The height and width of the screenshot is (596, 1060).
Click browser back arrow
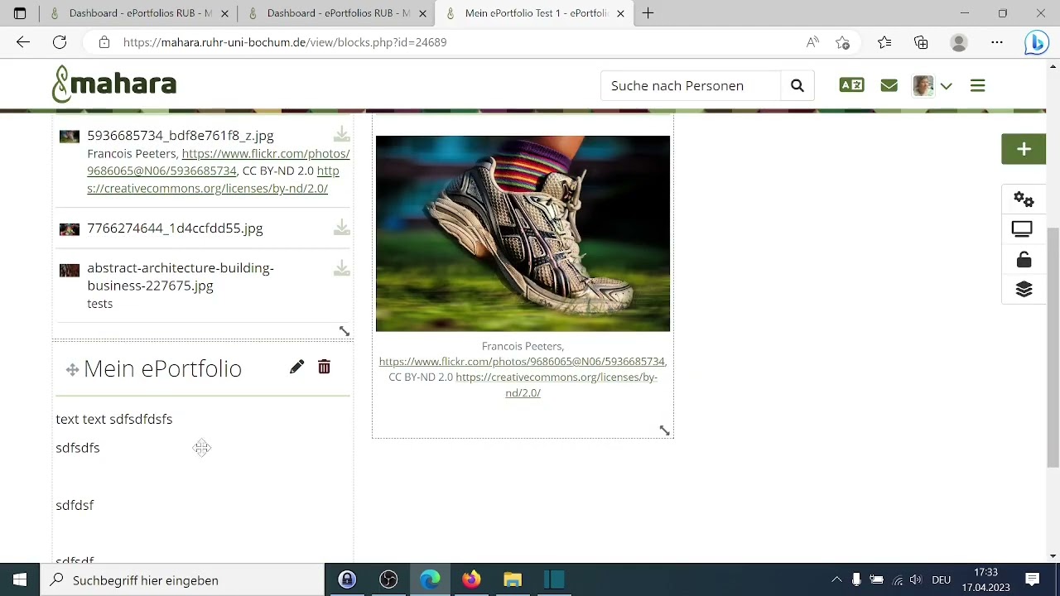click(23, 42)
